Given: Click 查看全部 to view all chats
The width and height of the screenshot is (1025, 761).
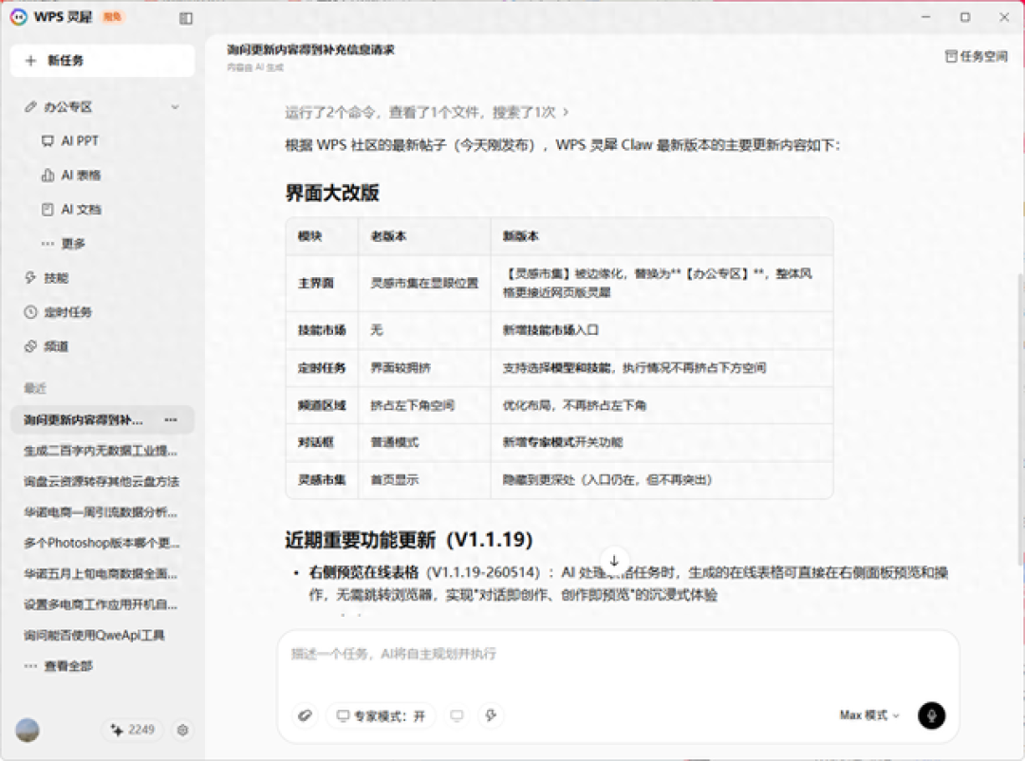Looking at the screenshot, I should (x=68, y=666).
